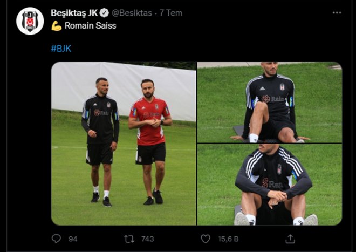Open the top-right photo of player stretching
The width and height of the screenshot is (356, 252).
(x=269, y=102)
